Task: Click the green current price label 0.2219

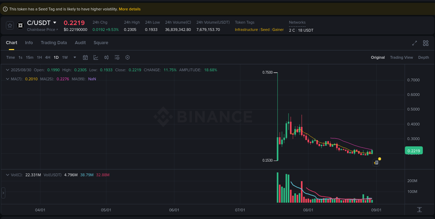Action: pyautogui.click(x=413, y=151)
